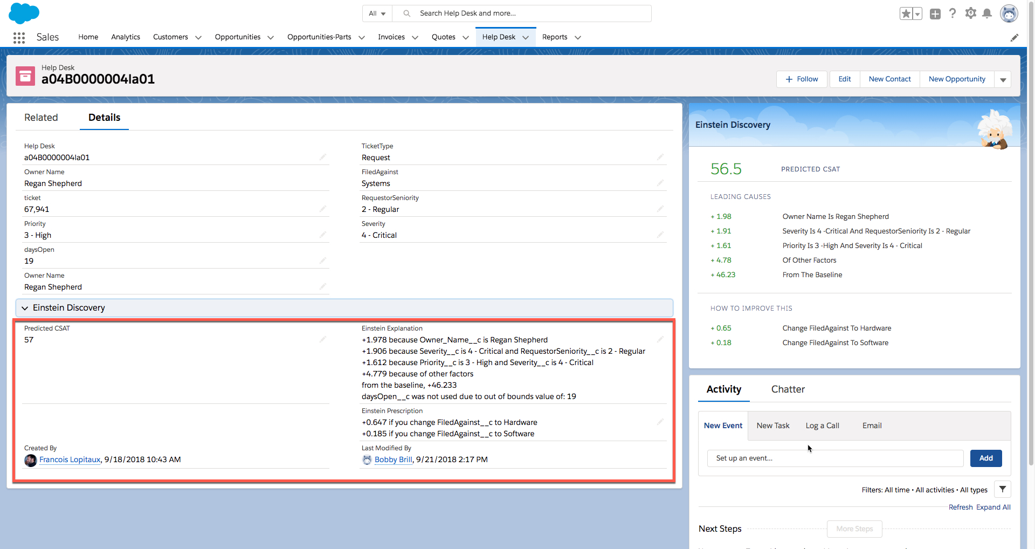Open the All search scope dropdown
Screen dimensions: 1035x549
[377, 13]
